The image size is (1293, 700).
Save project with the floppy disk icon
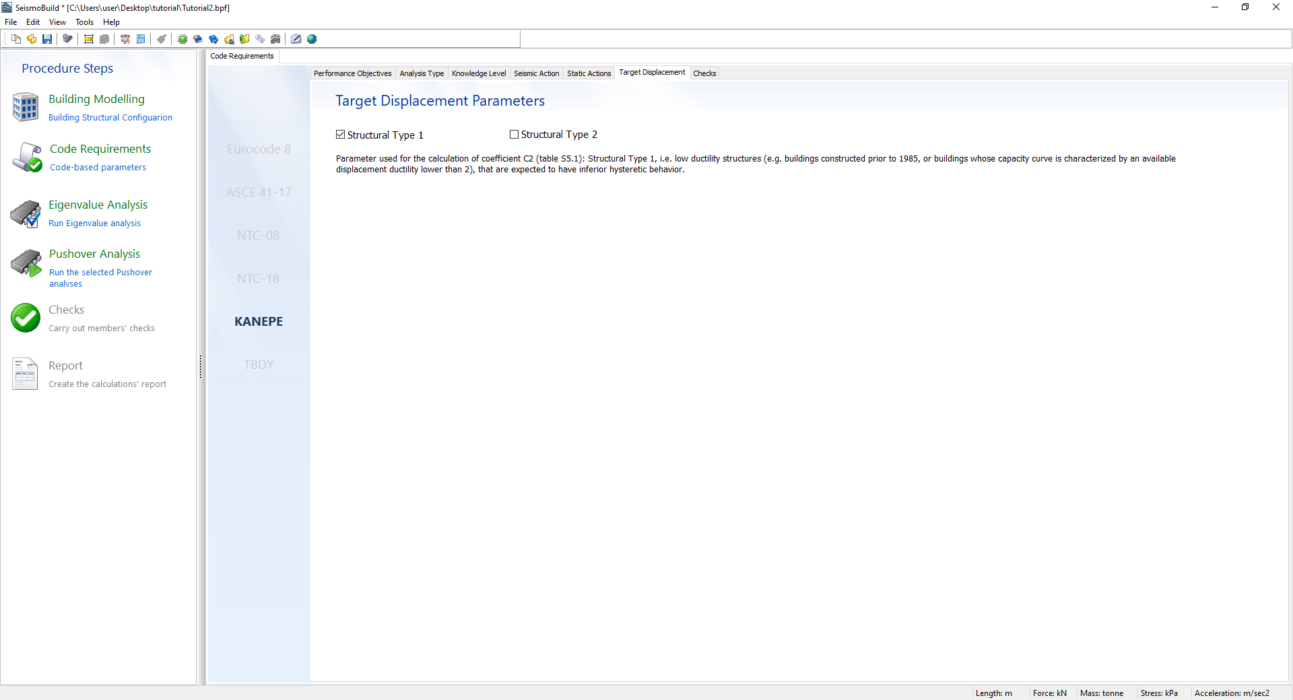tap(47, 39)
